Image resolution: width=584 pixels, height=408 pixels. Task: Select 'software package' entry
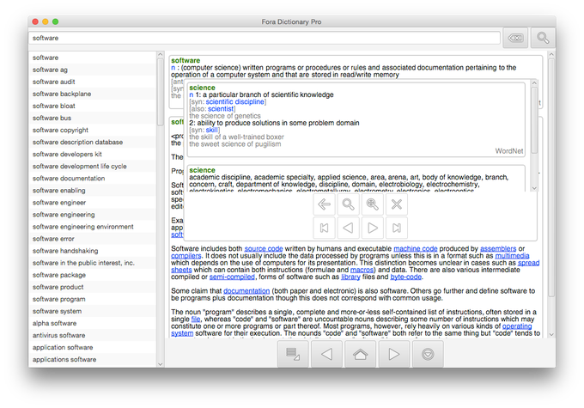93,275
